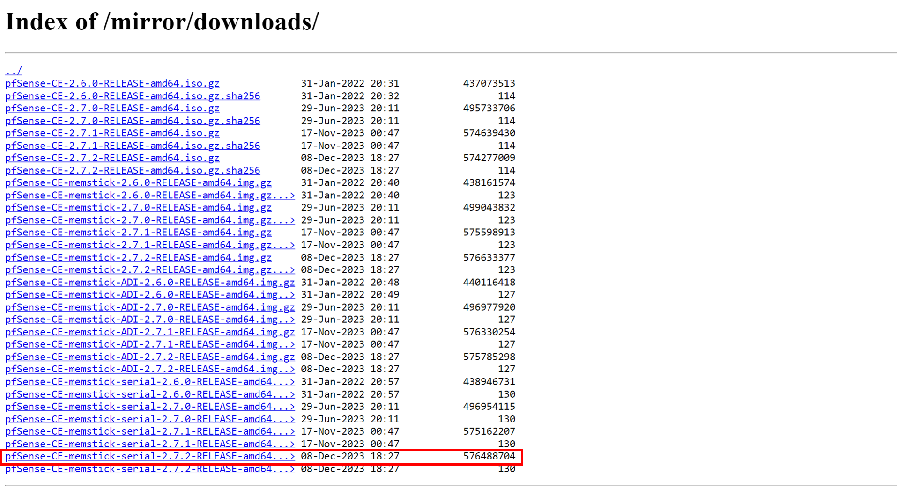Download pfSense-CE-memstick-ADI-2.7.2-RELEASE-amd64.img.gz

tap(150, 357)
